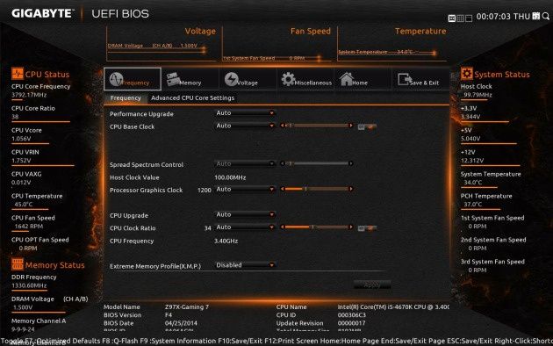Image resolution: width=553 pixels, height=346 pixels.
Task: Click Spread Spectrum Control left arrow
Action: (283, 163)
